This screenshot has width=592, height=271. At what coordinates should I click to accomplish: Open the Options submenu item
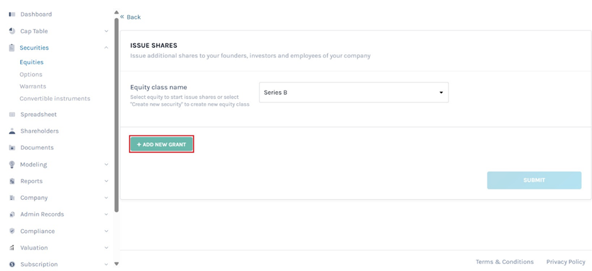pos(31,75)
